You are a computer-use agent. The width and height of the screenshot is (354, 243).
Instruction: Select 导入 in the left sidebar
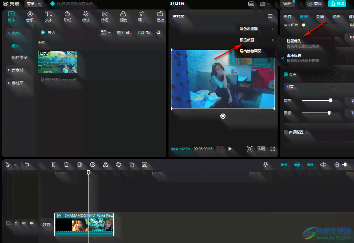[x=15, y=46]
